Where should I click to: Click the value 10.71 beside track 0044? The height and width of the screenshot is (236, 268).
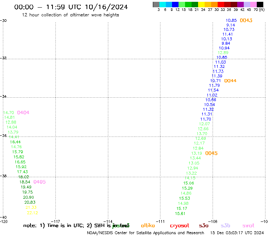click(x=215, y=81)
